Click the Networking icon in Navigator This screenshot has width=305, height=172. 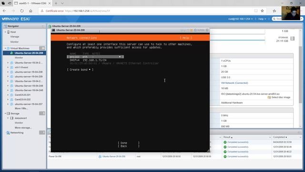coord(8,133)
